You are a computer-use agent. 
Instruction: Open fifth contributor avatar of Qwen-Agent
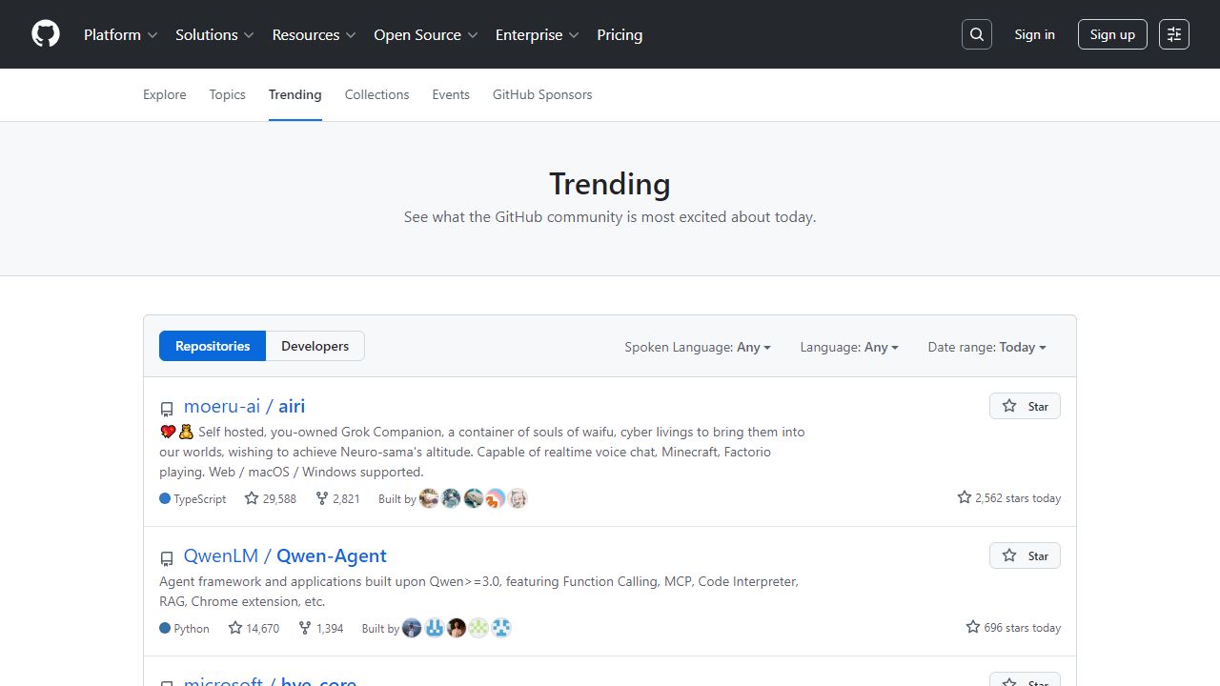click(500, 628)
